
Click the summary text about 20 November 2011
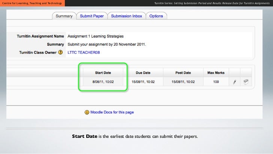(x=107, y=44)
